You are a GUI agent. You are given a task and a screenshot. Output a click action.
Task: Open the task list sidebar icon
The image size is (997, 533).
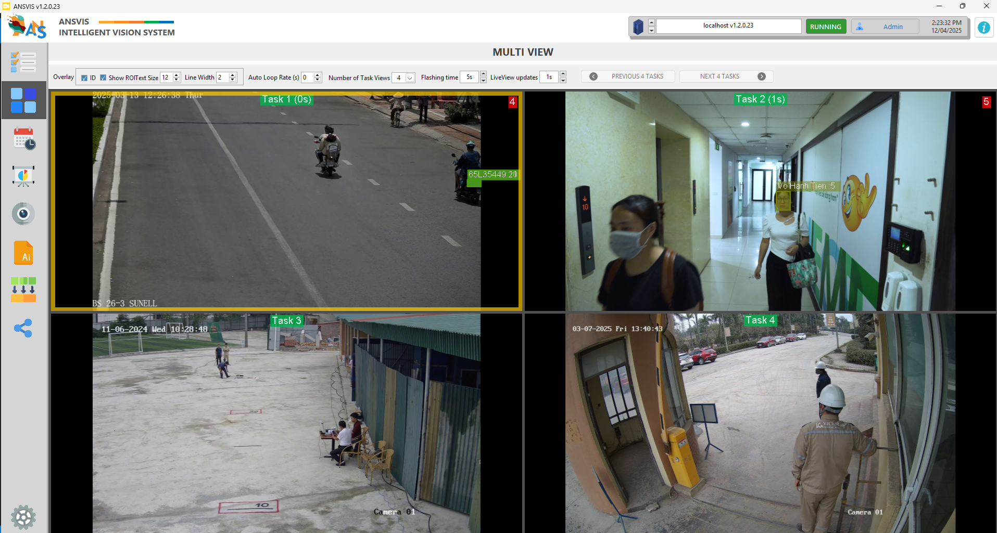23,62
